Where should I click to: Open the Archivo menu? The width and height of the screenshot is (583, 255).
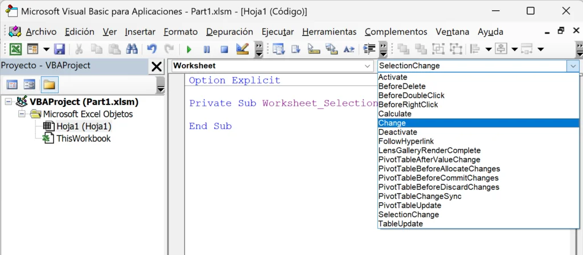41,32
